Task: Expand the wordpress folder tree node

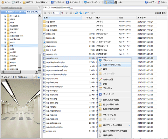Action: pos(5,39)
